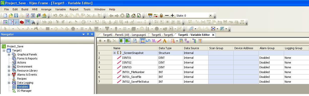Click the green tree hierarchy view icon
Viewport: 309px width, 96px height.
(194, 41)
